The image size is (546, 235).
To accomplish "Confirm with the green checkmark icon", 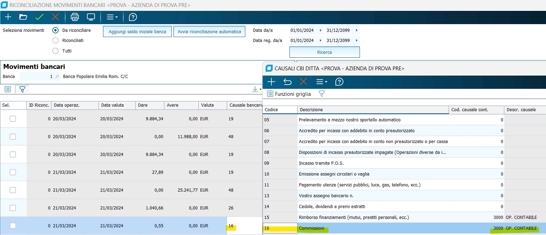I will coord(39,17).
